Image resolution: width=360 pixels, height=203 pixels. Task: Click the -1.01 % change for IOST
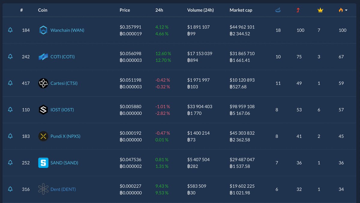pos(163,106)
